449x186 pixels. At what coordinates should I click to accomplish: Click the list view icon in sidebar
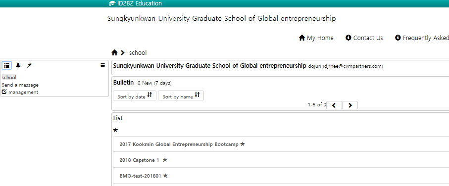[6, 65]
